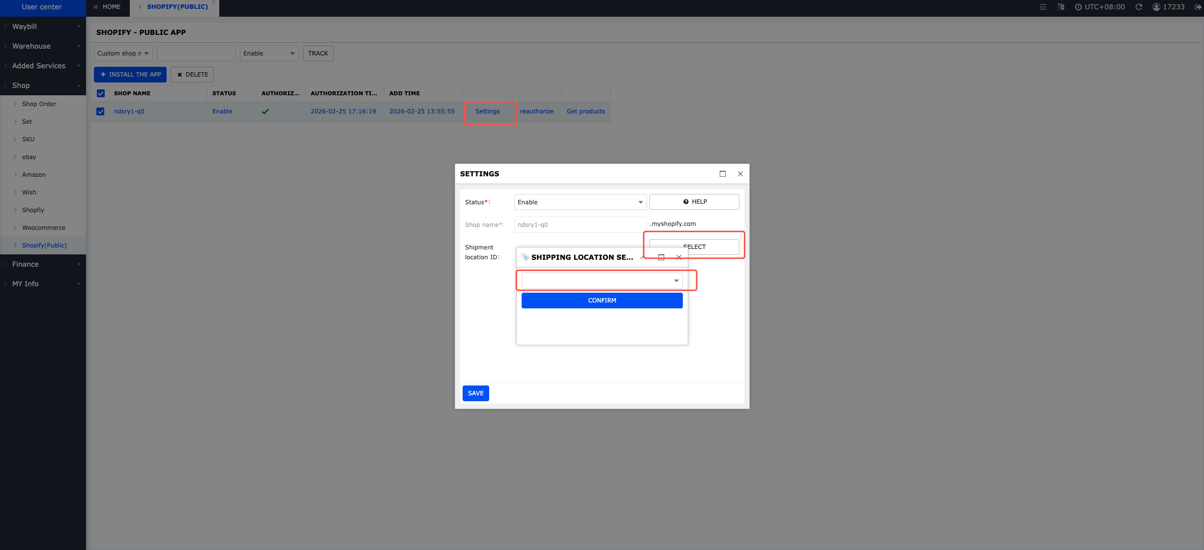Toggle the select-all checkbox in table header
This screenshot has width=1204, height=550.
coord(101,93)
